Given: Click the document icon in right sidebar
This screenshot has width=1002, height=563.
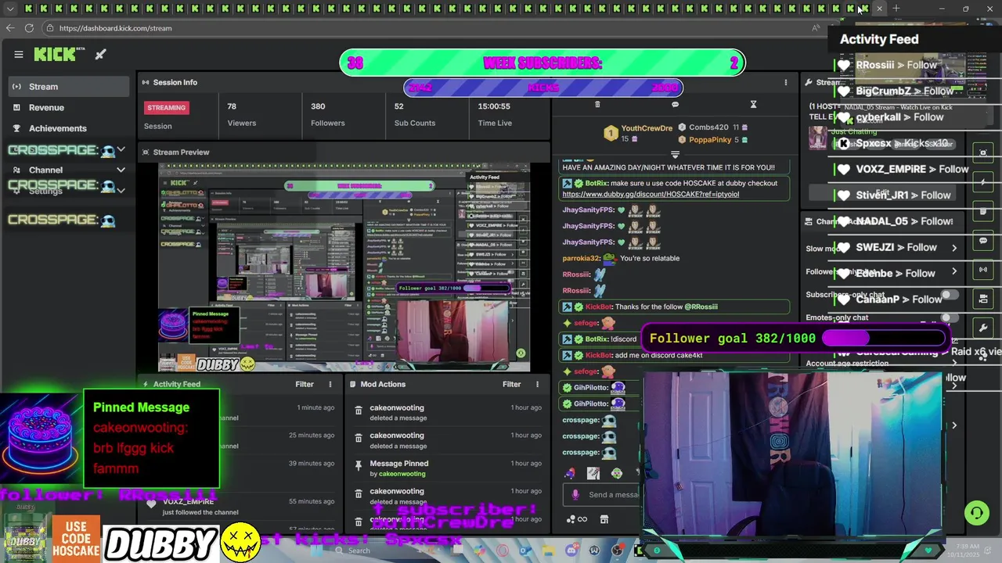Looking at the screenshot, I should pyautogui.click(x=983, y=211).
